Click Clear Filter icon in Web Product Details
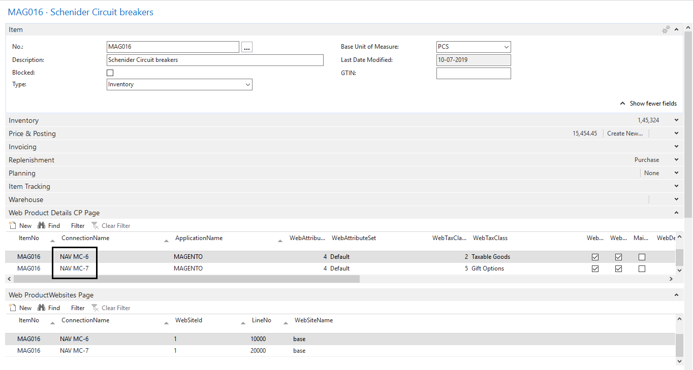Screen dimensions: 693x370 94,226
